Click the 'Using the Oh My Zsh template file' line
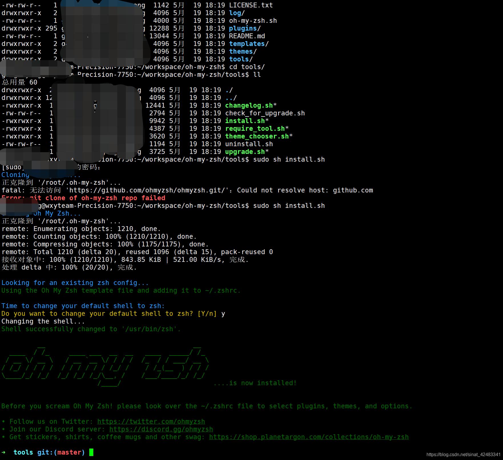This screenshot has height=460, width=503. [121, 290]
